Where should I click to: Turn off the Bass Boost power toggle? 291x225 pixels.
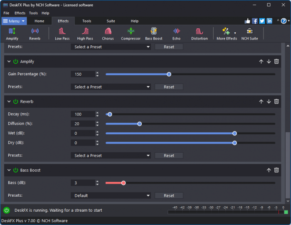coord(16,170)
